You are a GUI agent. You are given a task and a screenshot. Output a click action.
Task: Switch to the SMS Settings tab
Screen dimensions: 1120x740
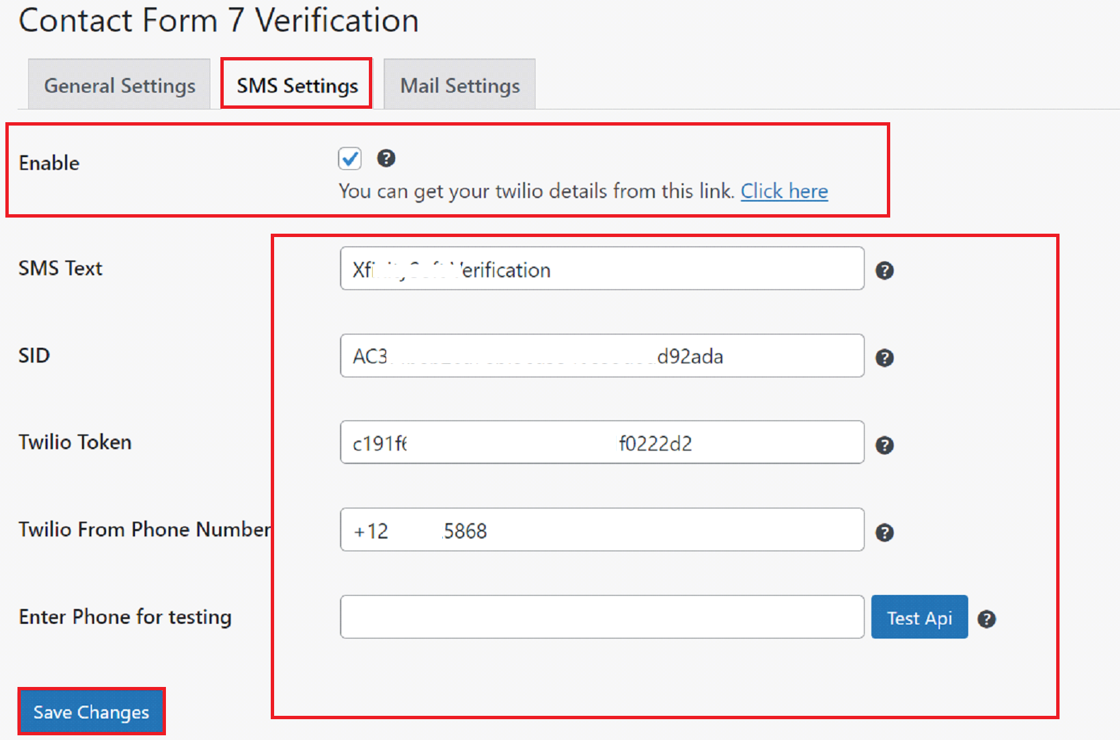297,84
